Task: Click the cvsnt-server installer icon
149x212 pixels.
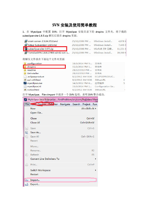Action: pyautogui.click(x=26, y=41)
